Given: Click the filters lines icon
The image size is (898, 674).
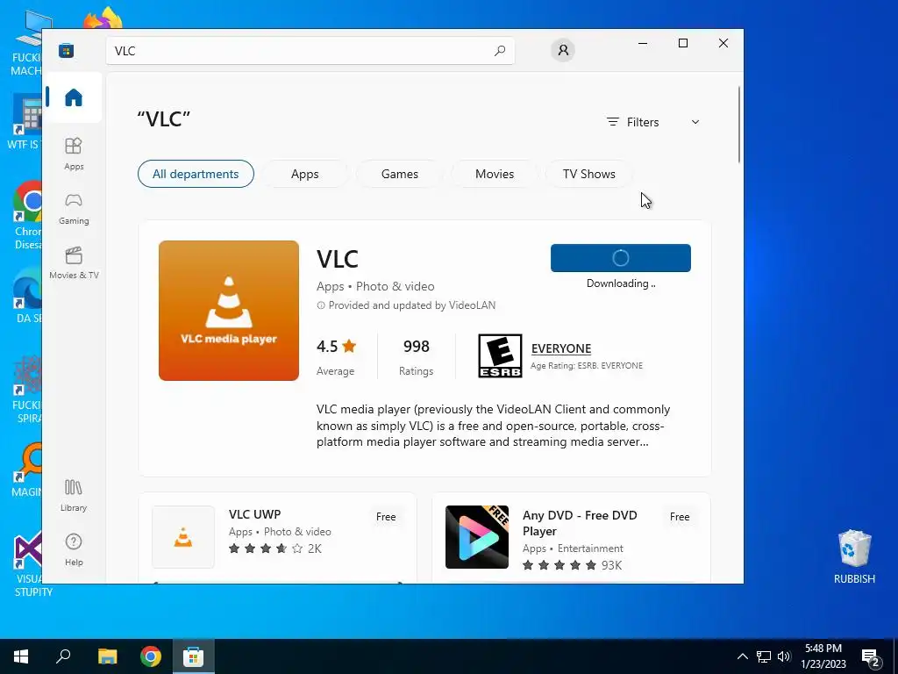Looking at the screenshot, I should (613, 122).
